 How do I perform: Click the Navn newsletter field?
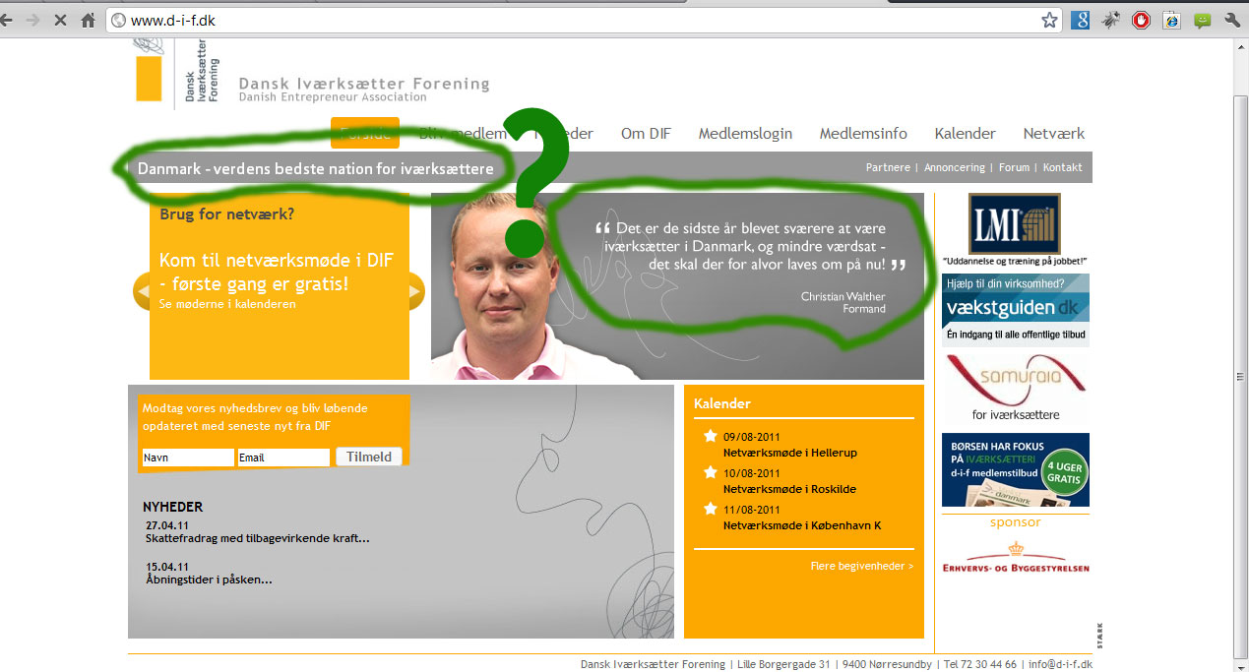[188, 458]
